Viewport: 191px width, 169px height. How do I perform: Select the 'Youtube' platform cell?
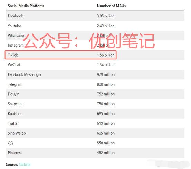pyautogui.click(x=15, y=26)
